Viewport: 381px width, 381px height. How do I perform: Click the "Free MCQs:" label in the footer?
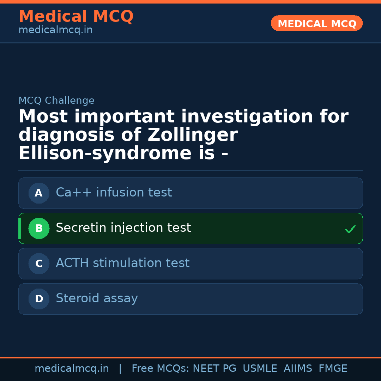coord(161,369)
